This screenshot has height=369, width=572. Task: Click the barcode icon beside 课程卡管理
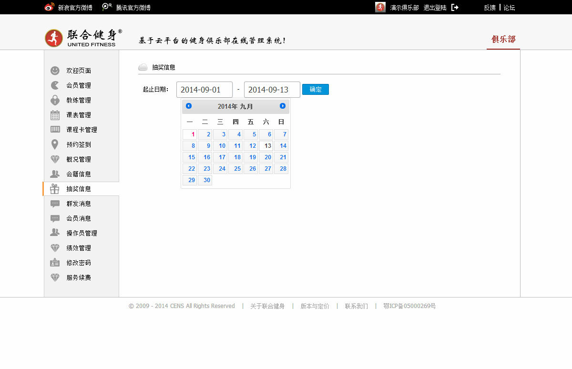(x=55, y=130)
